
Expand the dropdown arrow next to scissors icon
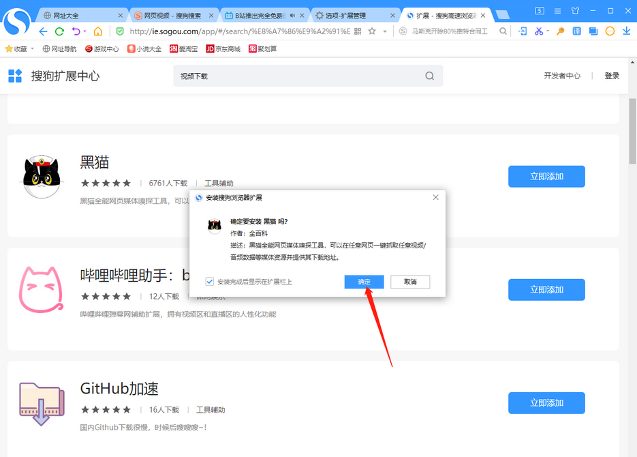pos(547,32)
